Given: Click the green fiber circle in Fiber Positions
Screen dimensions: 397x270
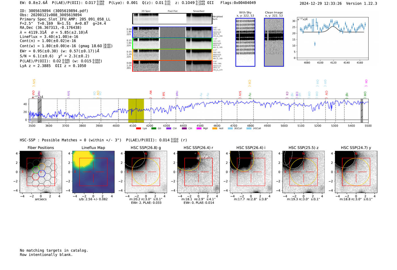Looking at the screenshot, I should (x=36, y=170).
